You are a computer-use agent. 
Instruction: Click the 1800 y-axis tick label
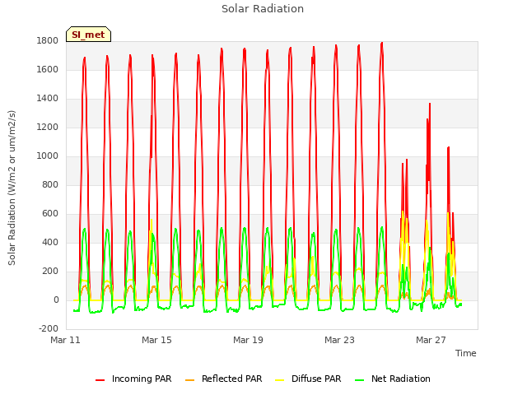tap(48, 41)
